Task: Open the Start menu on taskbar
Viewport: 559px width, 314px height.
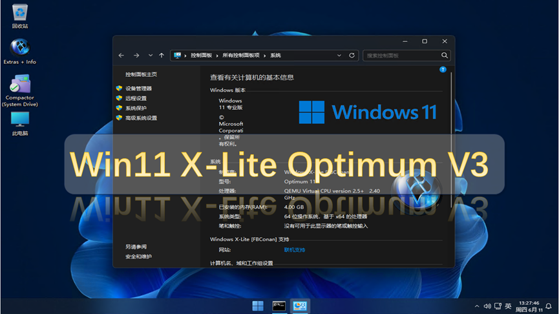Action: coord(258,306)
